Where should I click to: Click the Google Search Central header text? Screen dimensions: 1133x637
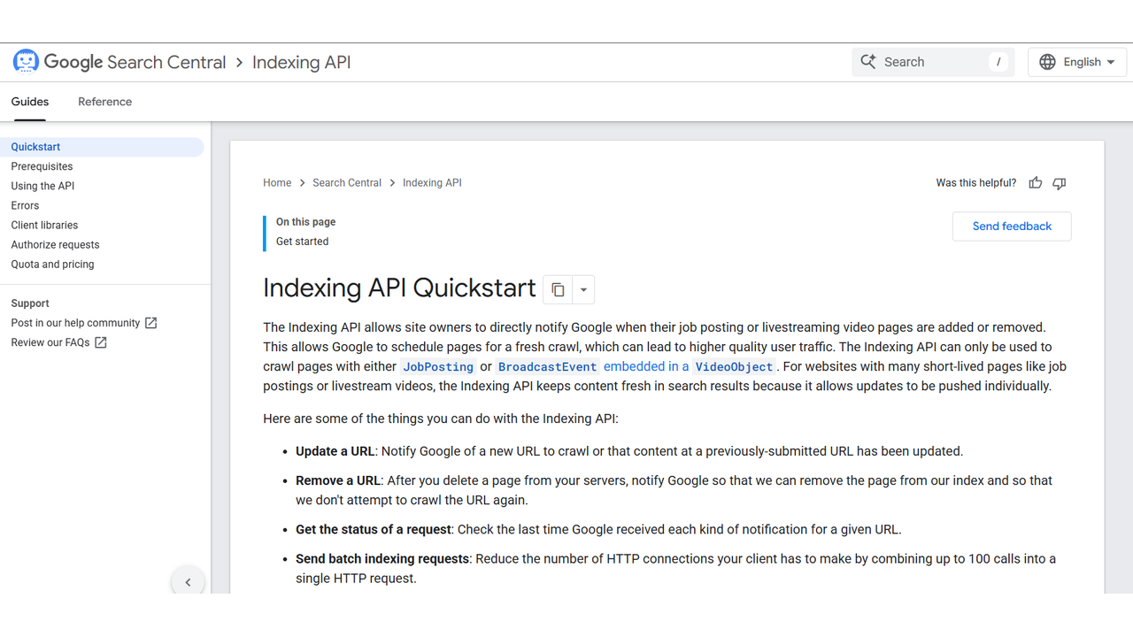135,62
